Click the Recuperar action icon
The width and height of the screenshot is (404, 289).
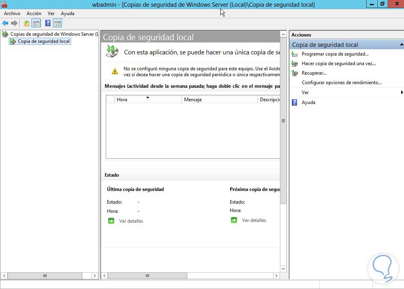pos(295,73)
